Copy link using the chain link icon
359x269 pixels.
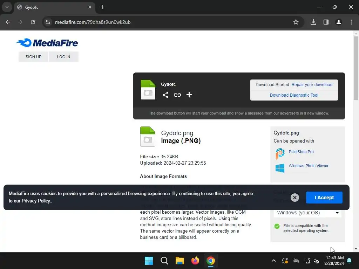pyautogui.click(x=177, y=95)
